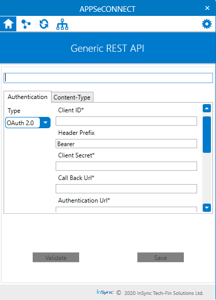The height and width of the screenshot is (300, 216).
Task: Switch to the Content-Type tab
Action: (72, 97)
